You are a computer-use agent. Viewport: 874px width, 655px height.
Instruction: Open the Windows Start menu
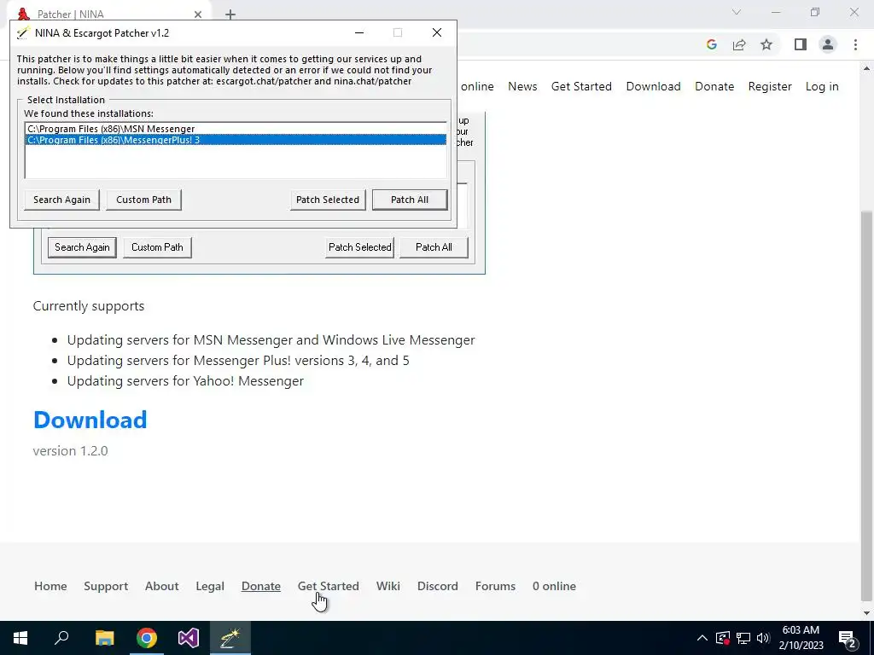point(20,638)
